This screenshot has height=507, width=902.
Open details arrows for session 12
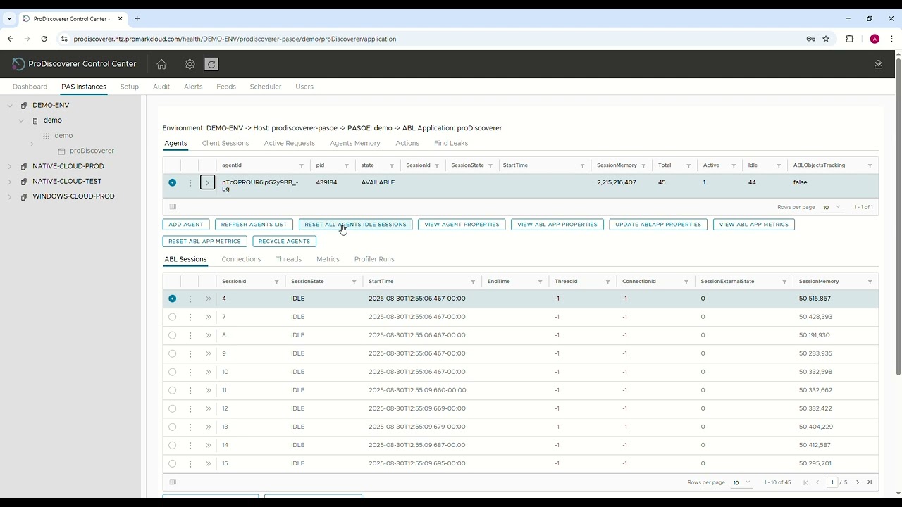click(x=208, y=408)
